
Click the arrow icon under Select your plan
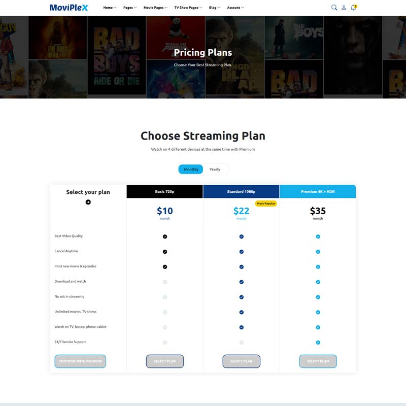(88, 202)
